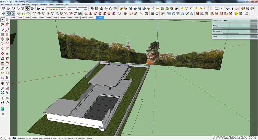Image resolution: width=258 pixels, height=140 pixels.
Task: Click the help question mark in status bar
Action: (14, 138)
